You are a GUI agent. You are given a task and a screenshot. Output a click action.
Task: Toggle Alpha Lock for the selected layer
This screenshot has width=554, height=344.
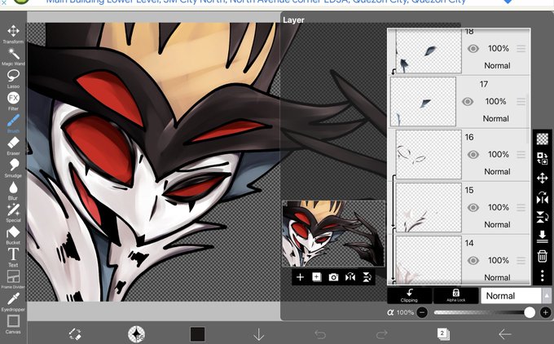coord(455,296)
